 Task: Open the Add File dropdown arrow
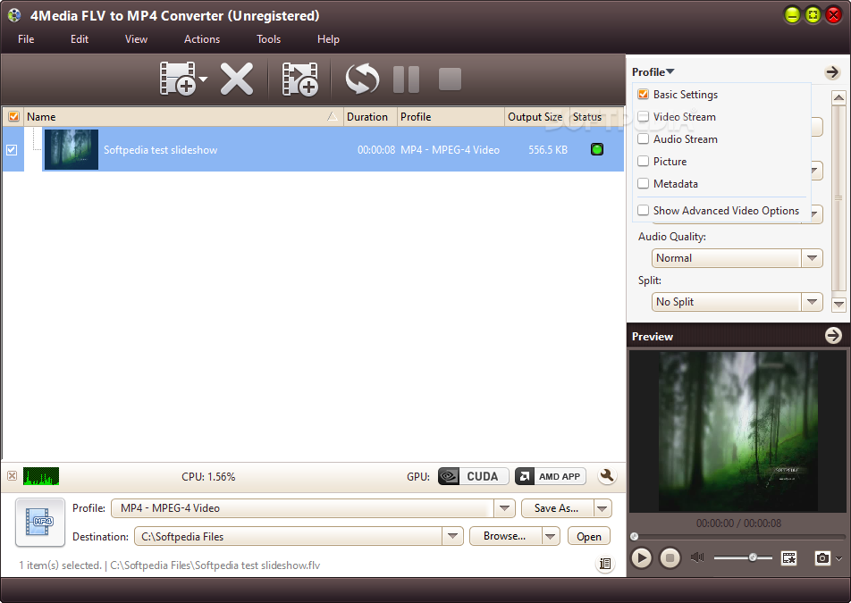coord(204,80)
